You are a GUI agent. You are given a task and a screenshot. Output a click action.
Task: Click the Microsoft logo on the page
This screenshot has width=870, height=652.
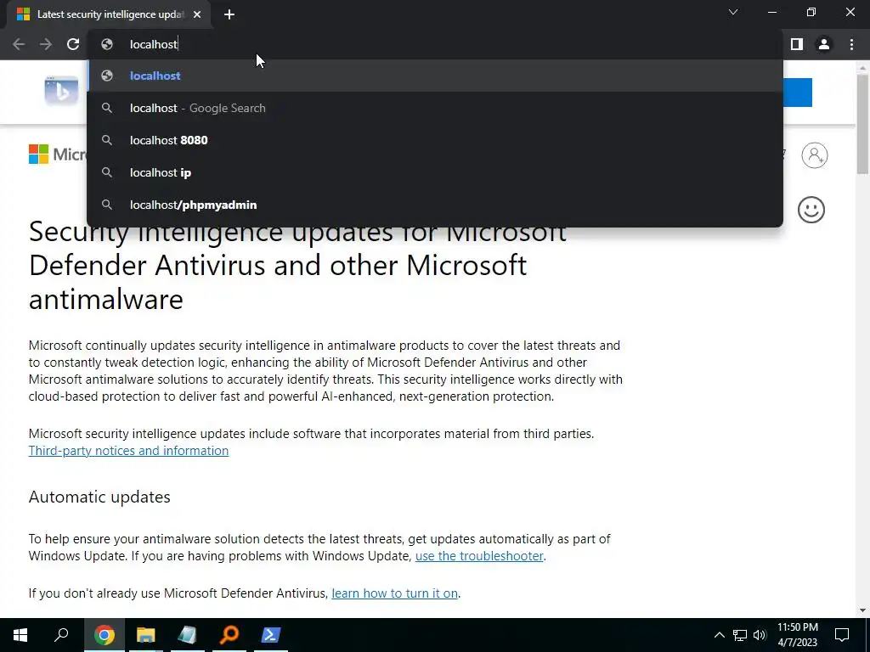[58, 155]
